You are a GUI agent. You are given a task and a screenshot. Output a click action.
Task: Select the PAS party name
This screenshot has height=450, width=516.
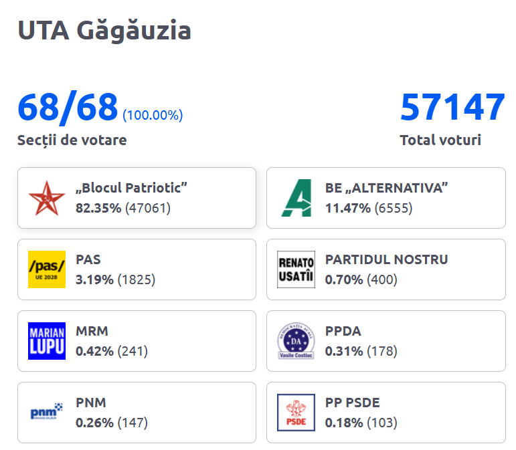(88, 259)
